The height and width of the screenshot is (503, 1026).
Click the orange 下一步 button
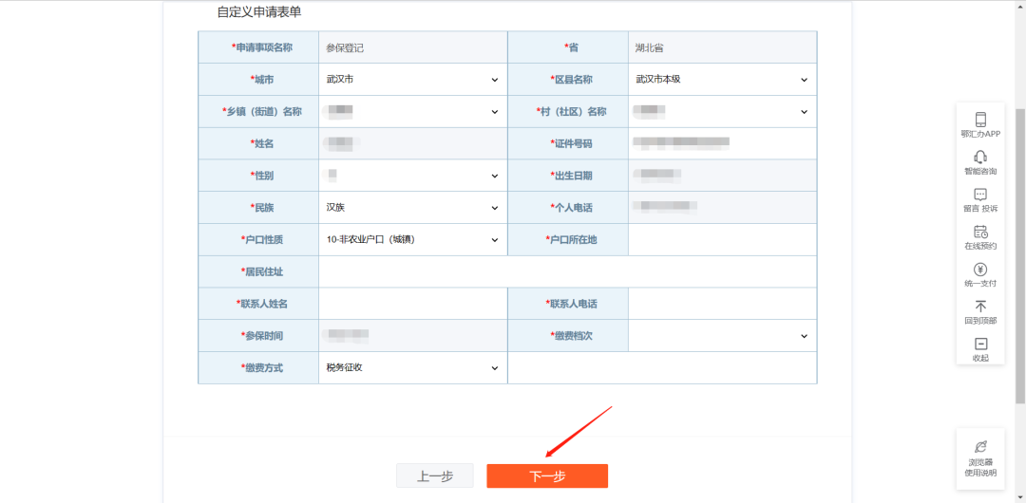(x=547, y=476)
